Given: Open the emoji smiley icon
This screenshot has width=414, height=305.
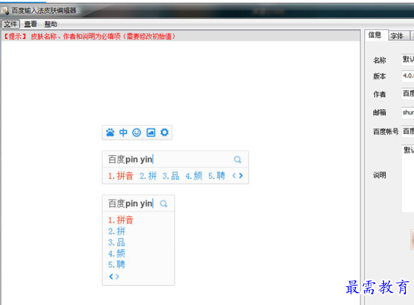Looking at the screenshot, I should click(x=136, y=132).
